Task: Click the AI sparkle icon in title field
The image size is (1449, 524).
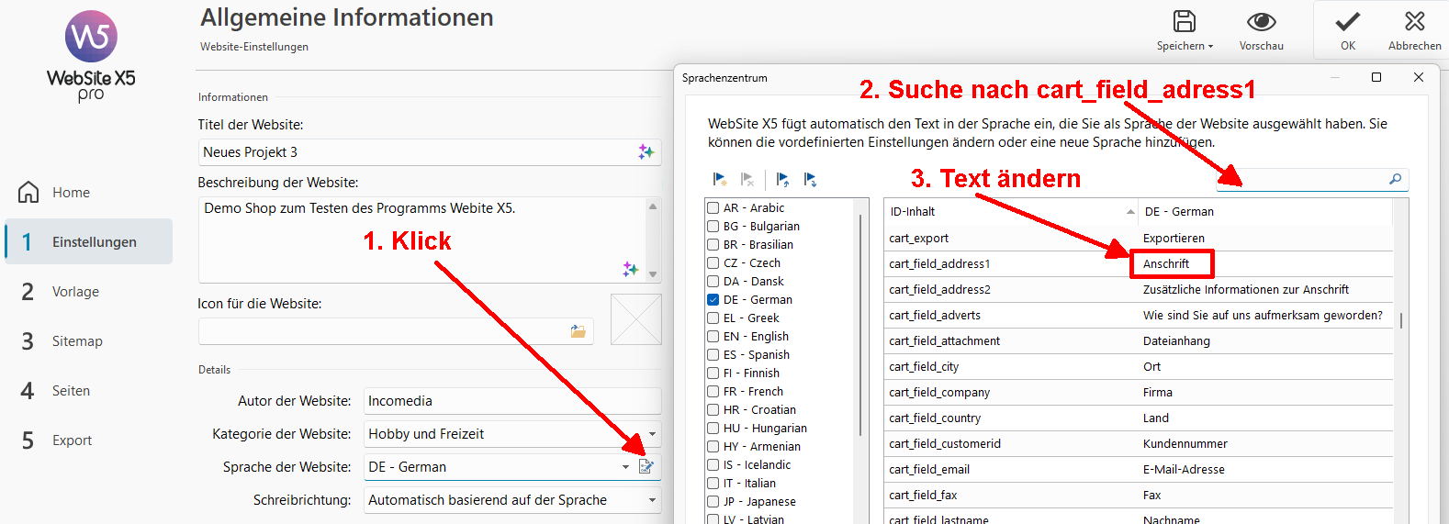Action: 646,152
